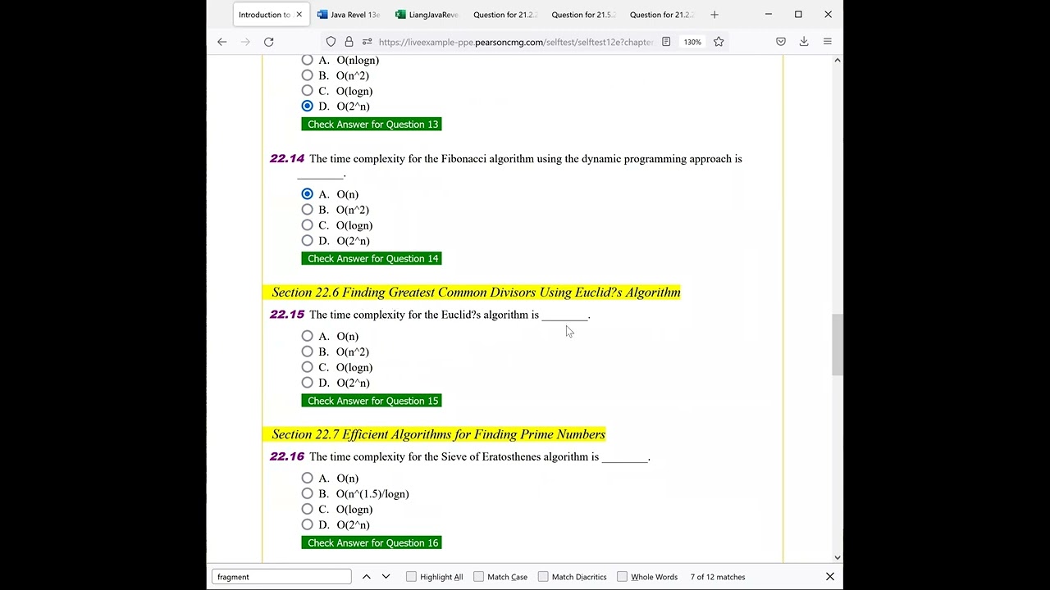
Task: Close the find bar
Action: [x=829, y=577]
